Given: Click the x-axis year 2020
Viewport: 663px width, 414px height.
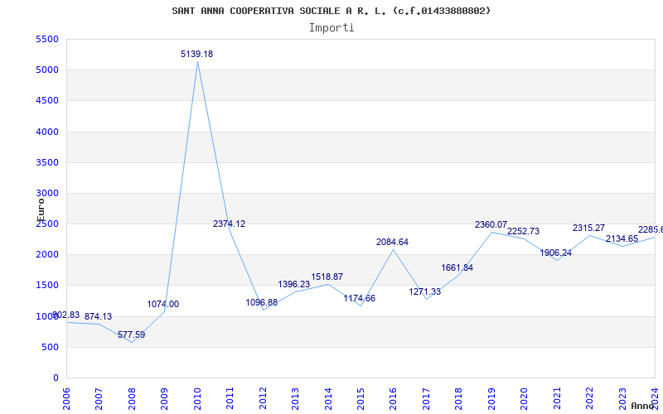Looking at the screenshot, I should 524,399.
